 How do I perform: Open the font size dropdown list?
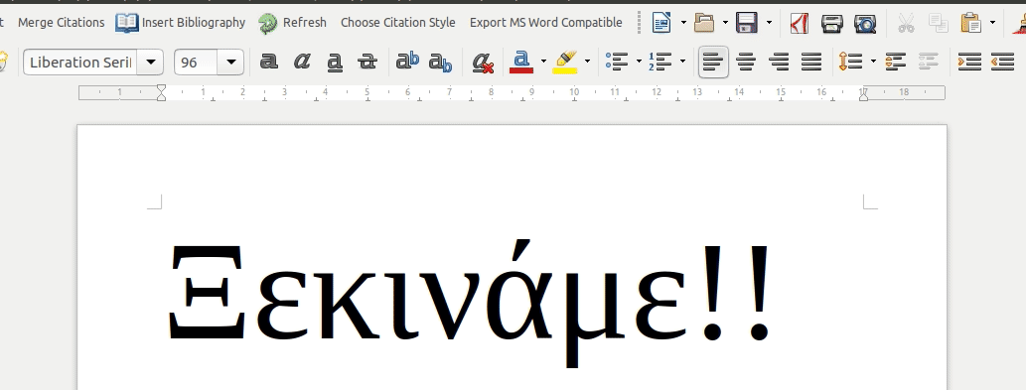pyautogui.click(x=231, y=63)
